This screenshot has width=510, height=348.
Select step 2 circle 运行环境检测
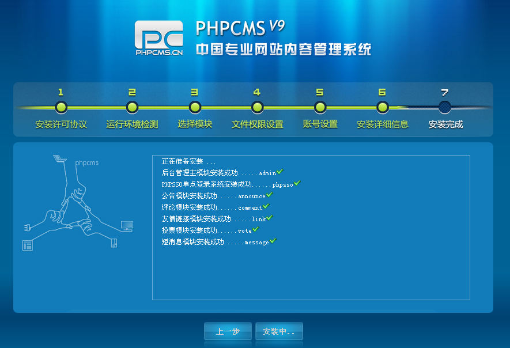(x=132, y=107)
